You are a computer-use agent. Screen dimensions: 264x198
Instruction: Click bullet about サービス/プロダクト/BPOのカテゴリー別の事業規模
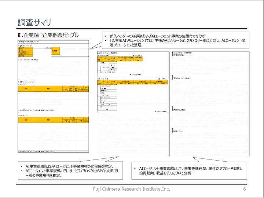coord(72,173)
